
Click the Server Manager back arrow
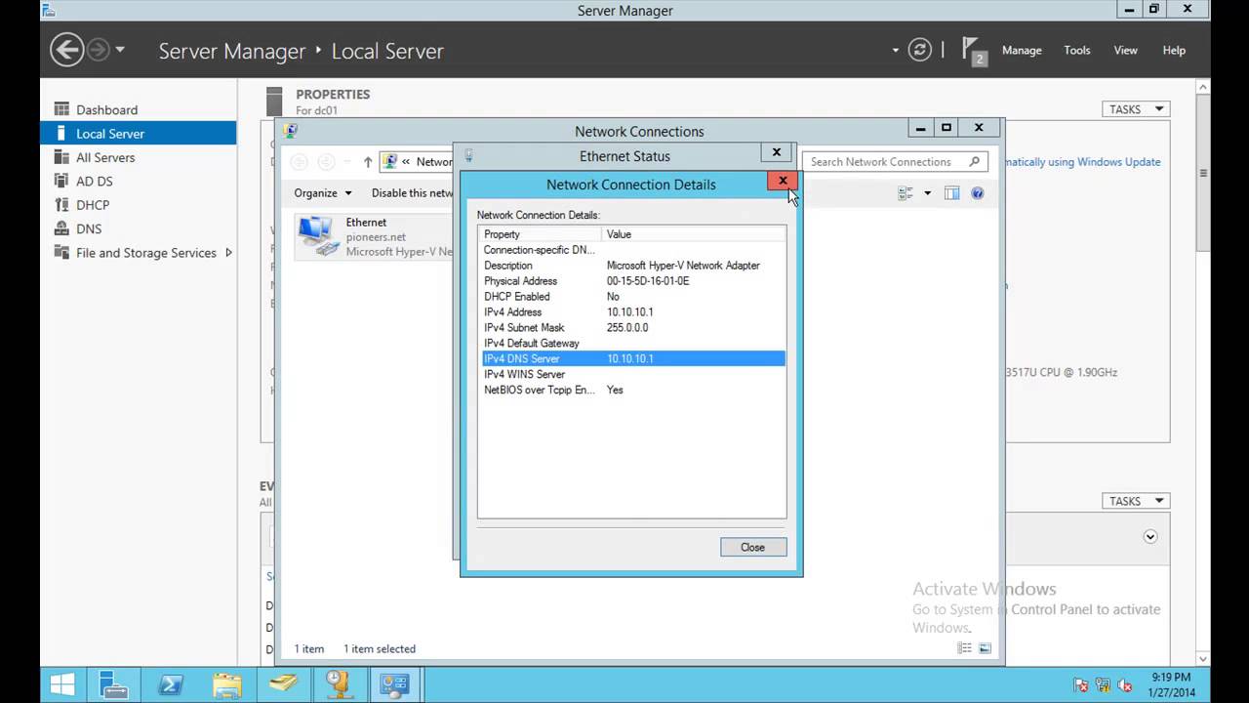click(67, 50)
